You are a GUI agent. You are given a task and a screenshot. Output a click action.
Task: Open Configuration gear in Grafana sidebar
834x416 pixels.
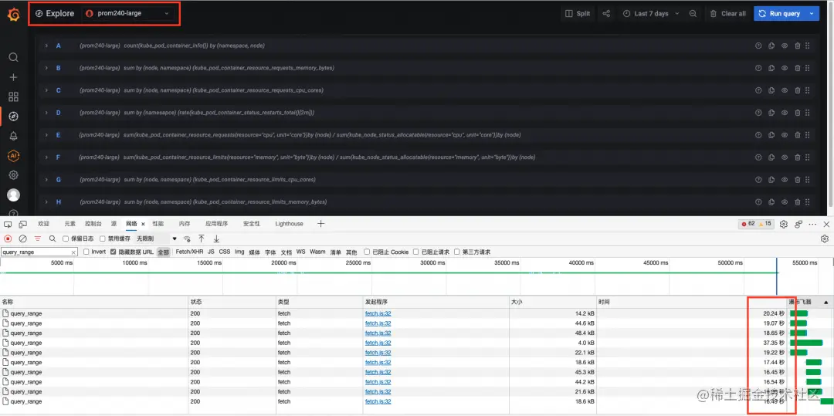click(14, 174)
